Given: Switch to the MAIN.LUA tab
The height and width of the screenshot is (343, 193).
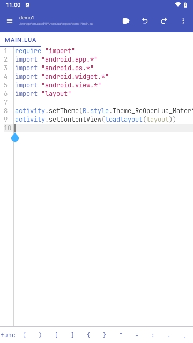Looking at the screenshot, I should click(20, 40).
